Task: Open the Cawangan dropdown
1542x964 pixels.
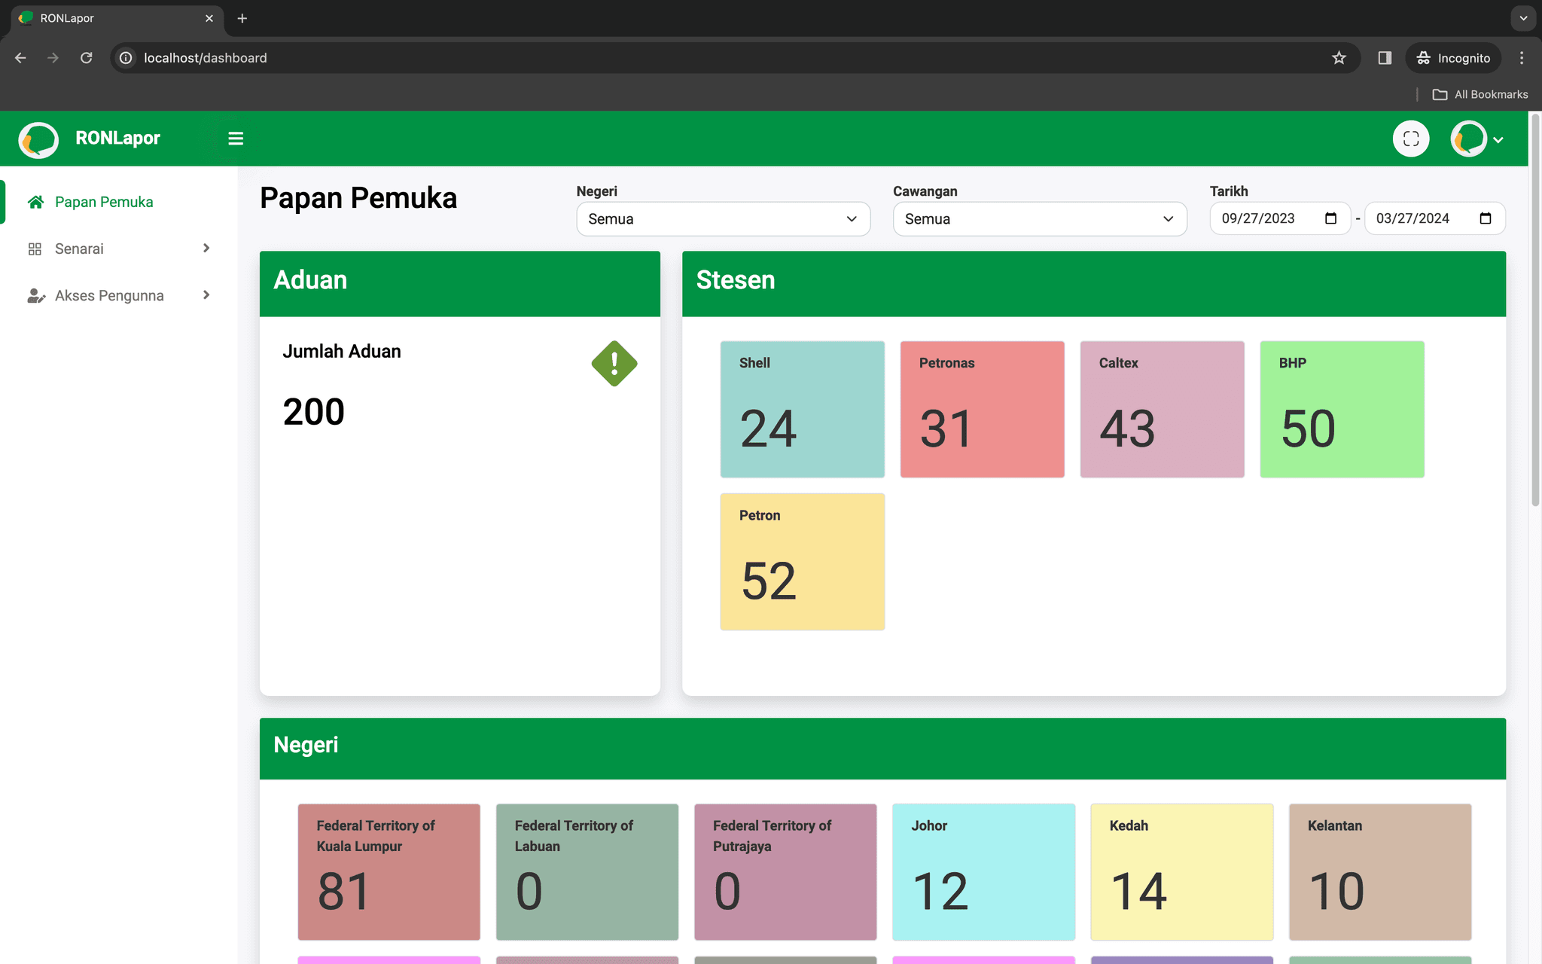Action: 1040,219
